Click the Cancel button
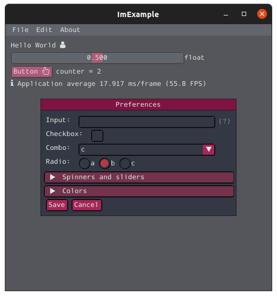Screen dimensions: 277x296 tap(87, 205)
